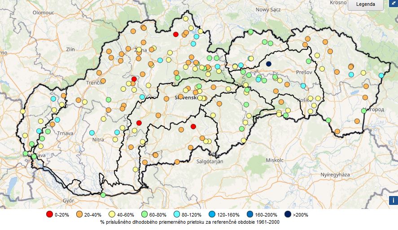
Task: Click the red marker north of Salgótarján
Action: click(x=193, y=127)
